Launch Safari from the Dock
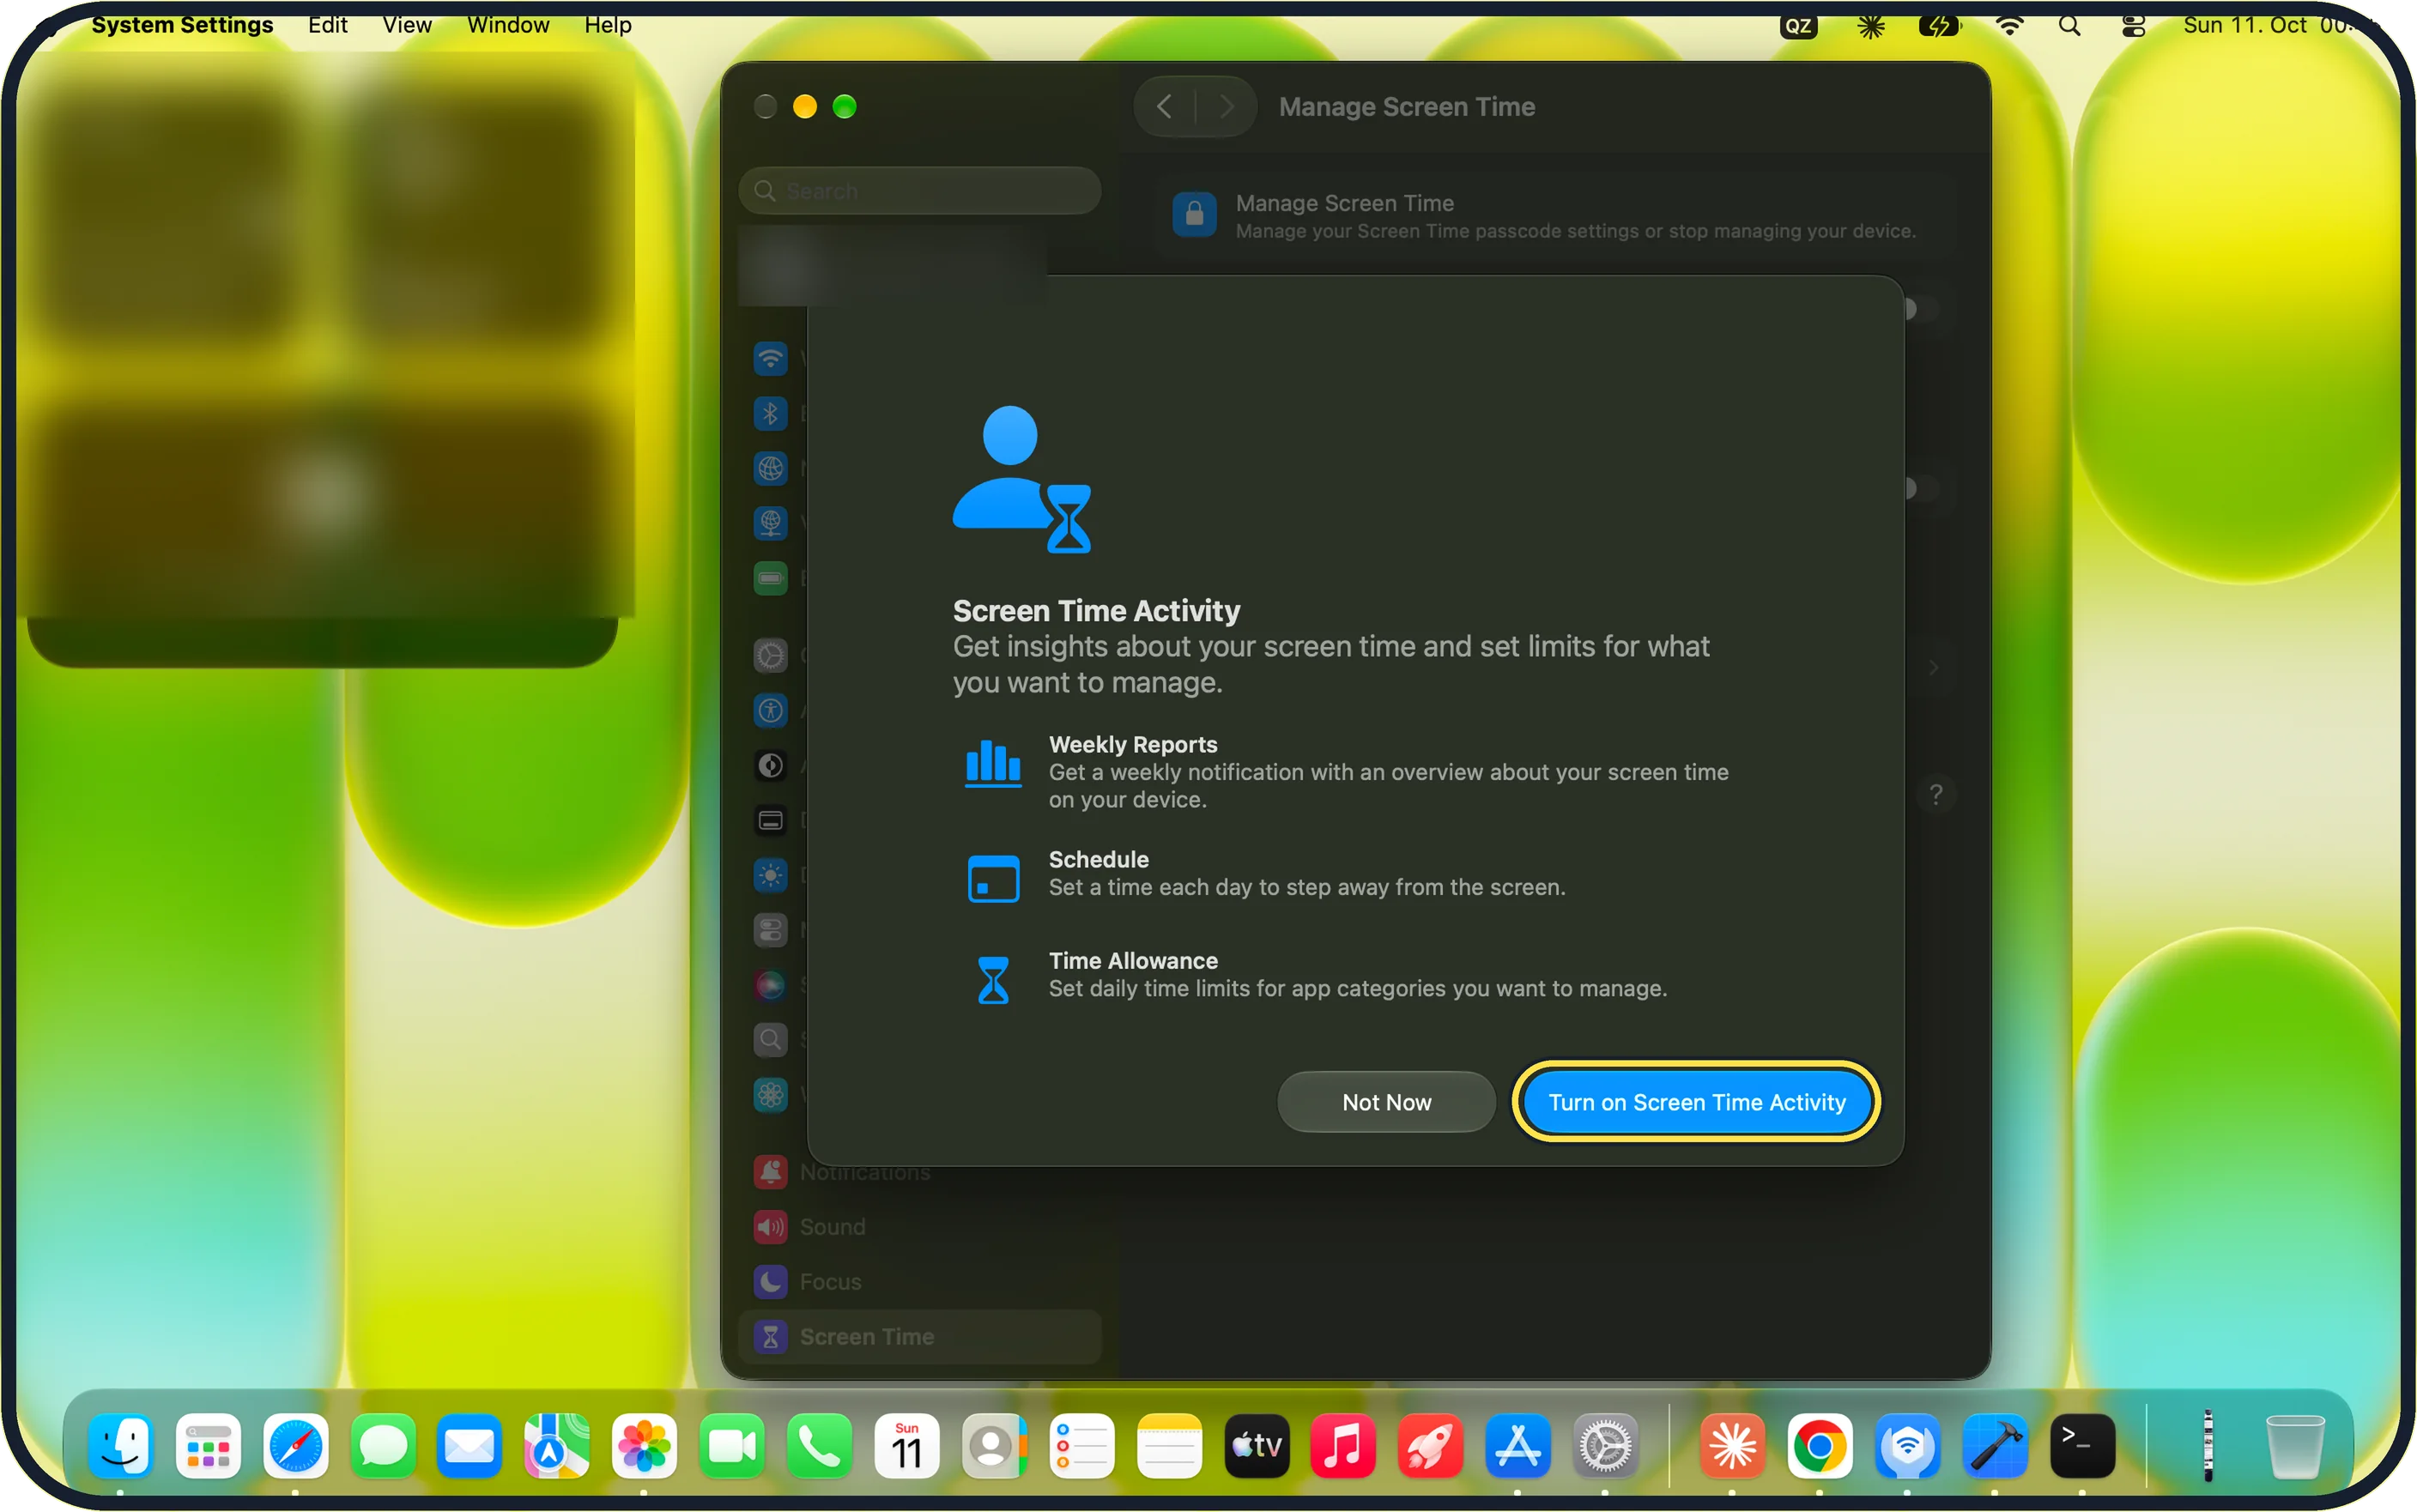 pos(295,1446)
